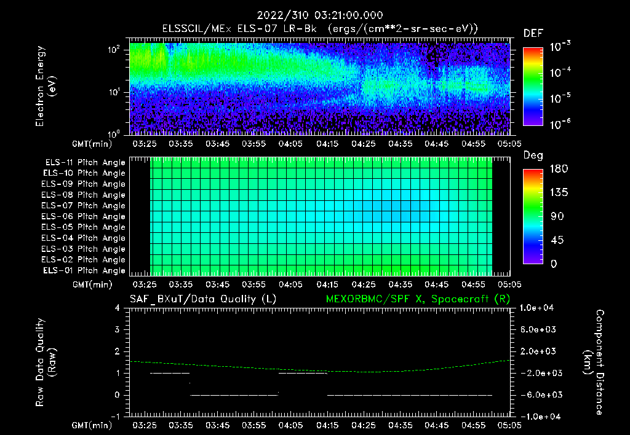Viewport: 630px width, 435px height.
Task: Click the 2.0e+03 right axis value
Action: point(538,351)
